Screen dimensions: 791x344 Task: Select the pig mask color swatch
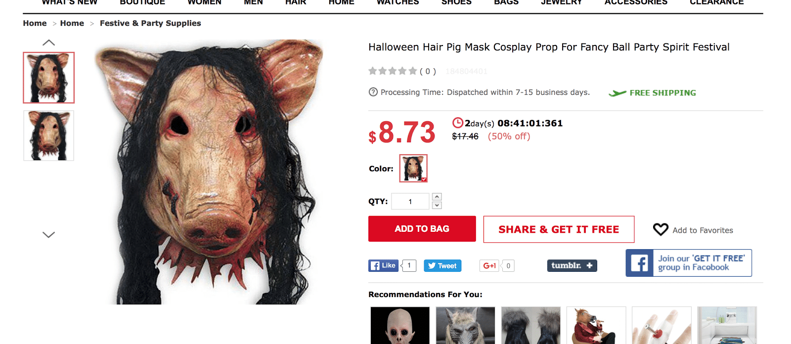point(413,168)
